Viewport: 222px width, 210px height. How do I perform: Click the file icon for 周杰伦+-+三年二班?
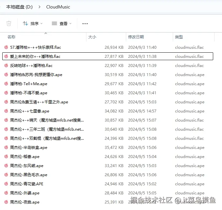coord(6,129)
